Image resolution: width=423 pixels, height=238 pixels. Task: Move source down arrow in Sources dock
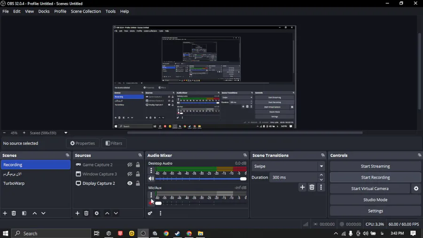coord(116,213)
